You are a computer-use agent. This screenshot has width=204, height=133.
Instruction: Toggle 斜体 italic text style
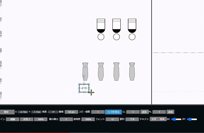162,119
